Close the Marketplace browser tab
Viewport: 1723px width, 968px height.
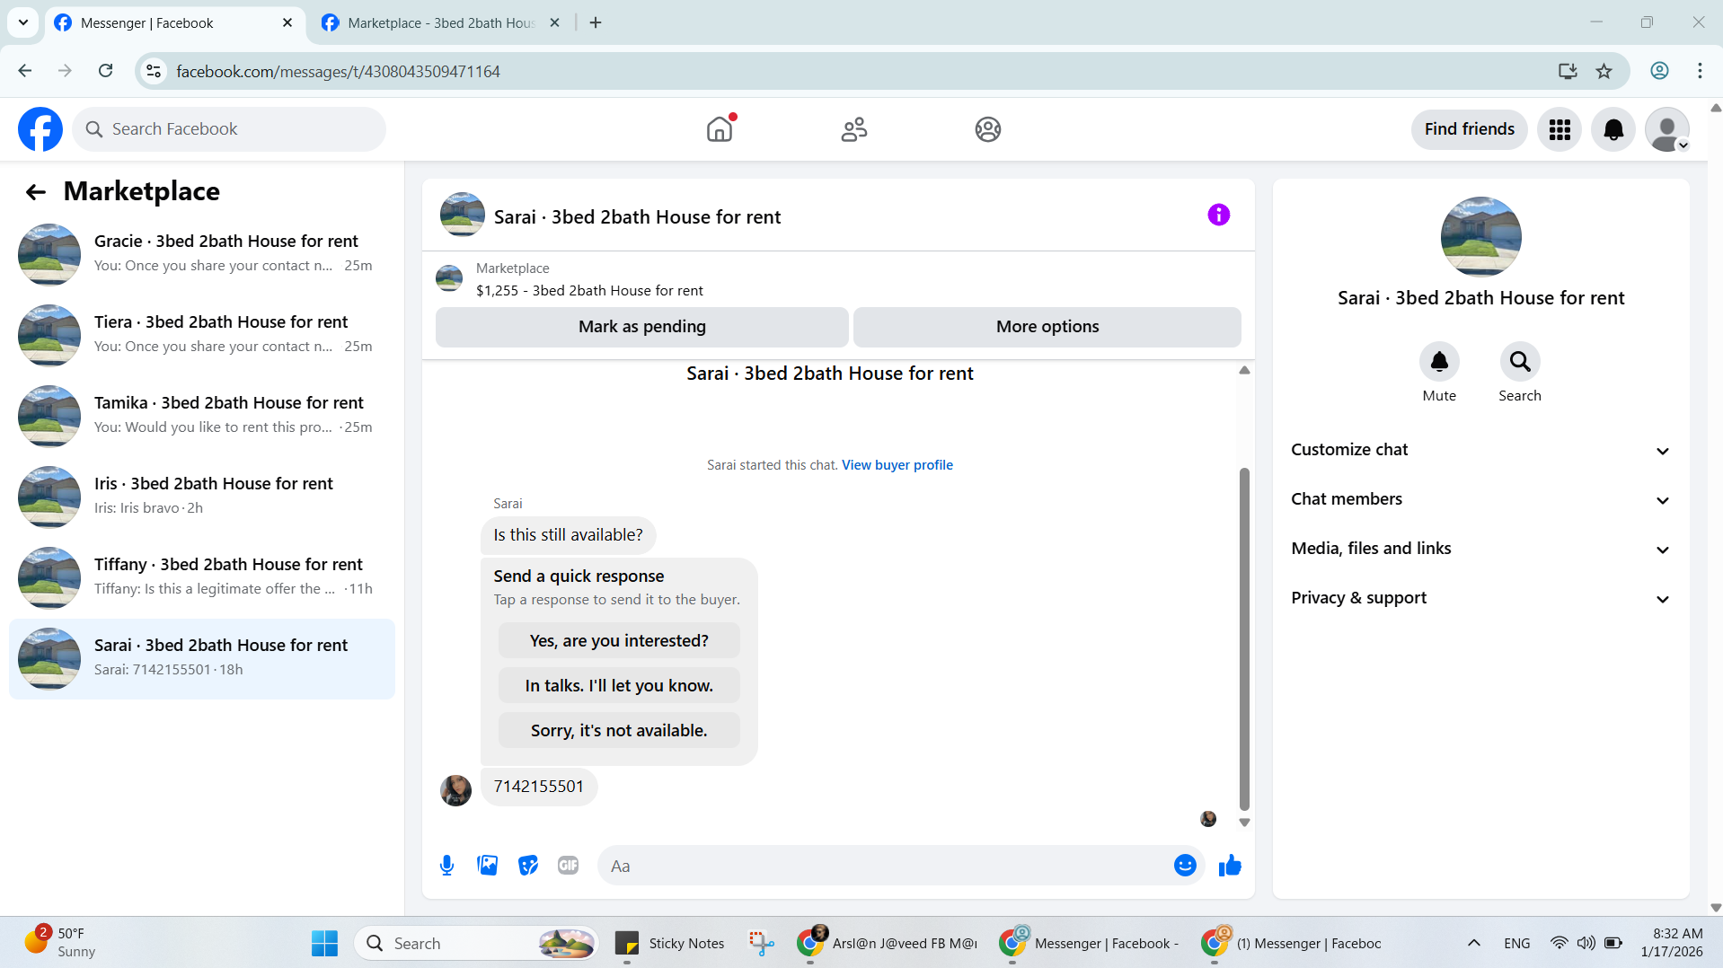tap(555, 22)
